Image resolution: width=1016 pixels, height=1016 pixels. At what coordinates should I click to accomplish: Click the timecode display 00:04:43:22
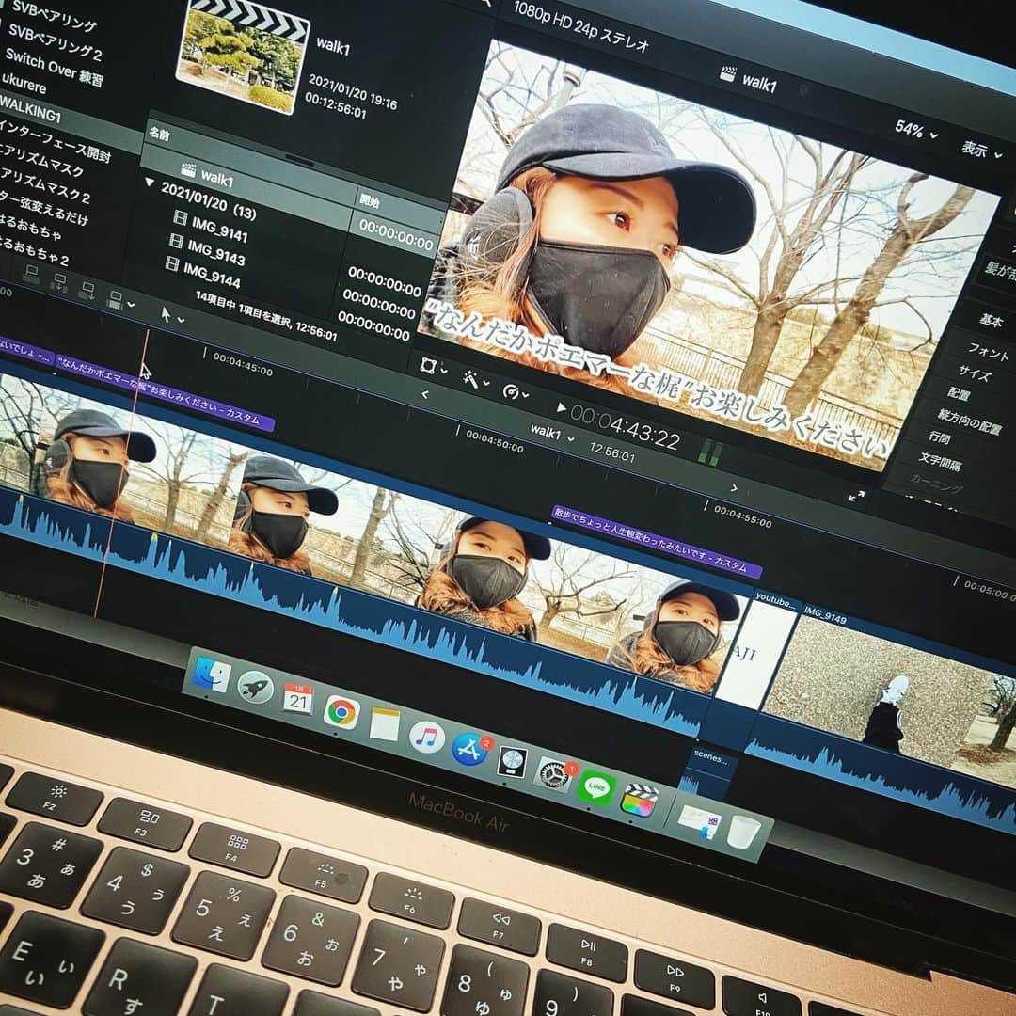(x=626, y=427)
